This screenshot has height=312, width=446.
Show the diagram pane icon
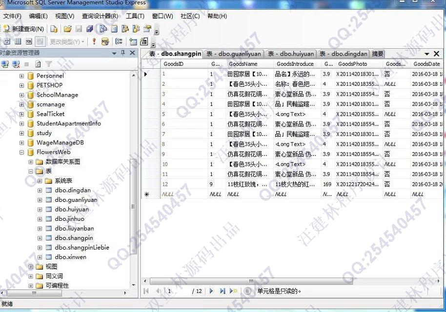(7, 41)
